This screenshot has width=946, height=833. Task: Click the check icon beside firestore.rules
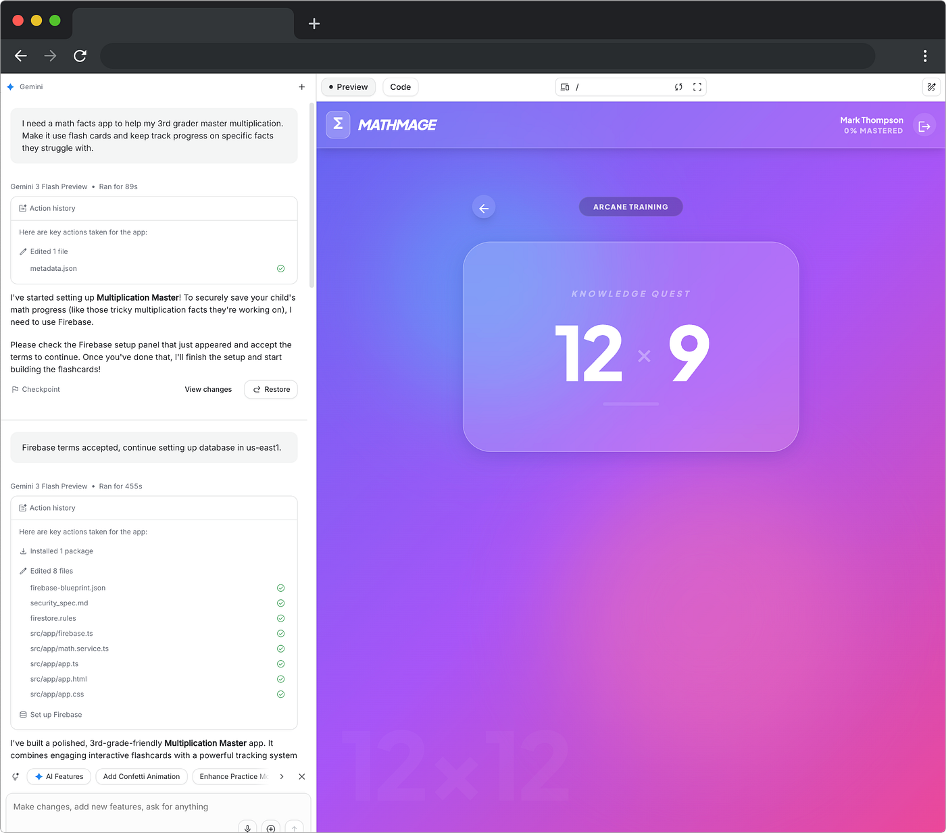280,619
